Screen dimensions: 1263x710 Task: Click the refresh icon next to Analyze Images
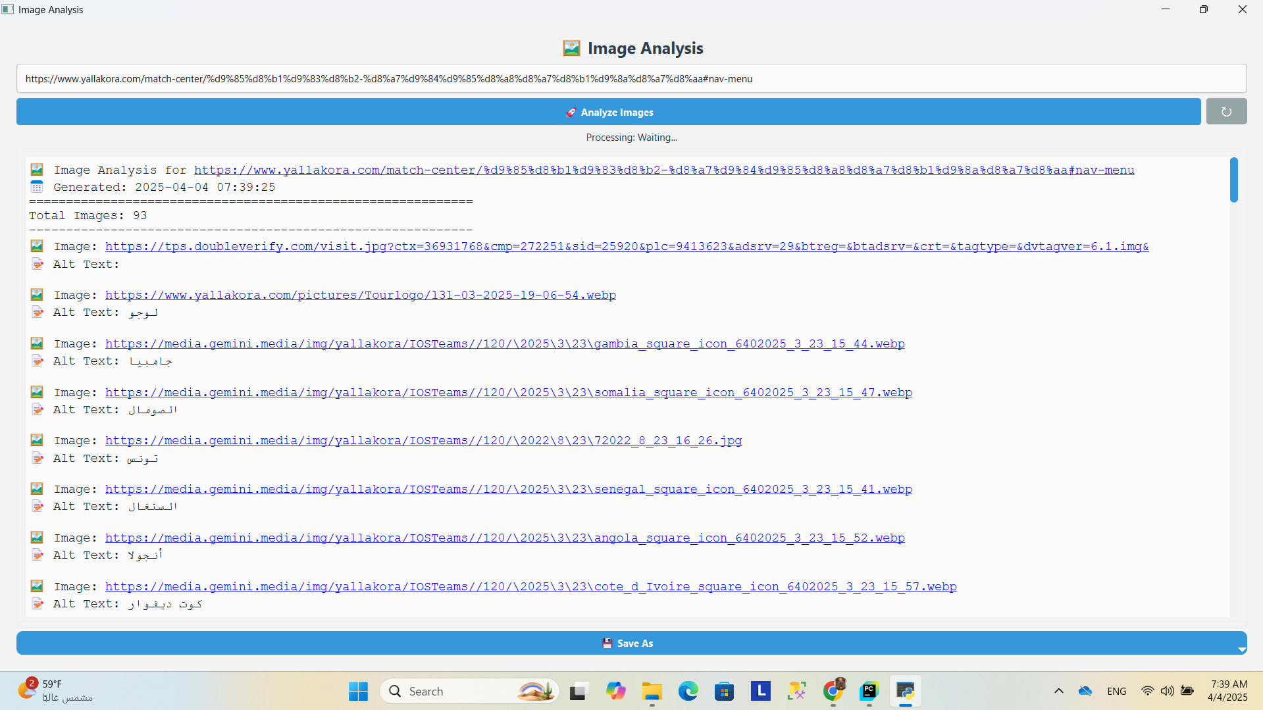(1225, 112)
